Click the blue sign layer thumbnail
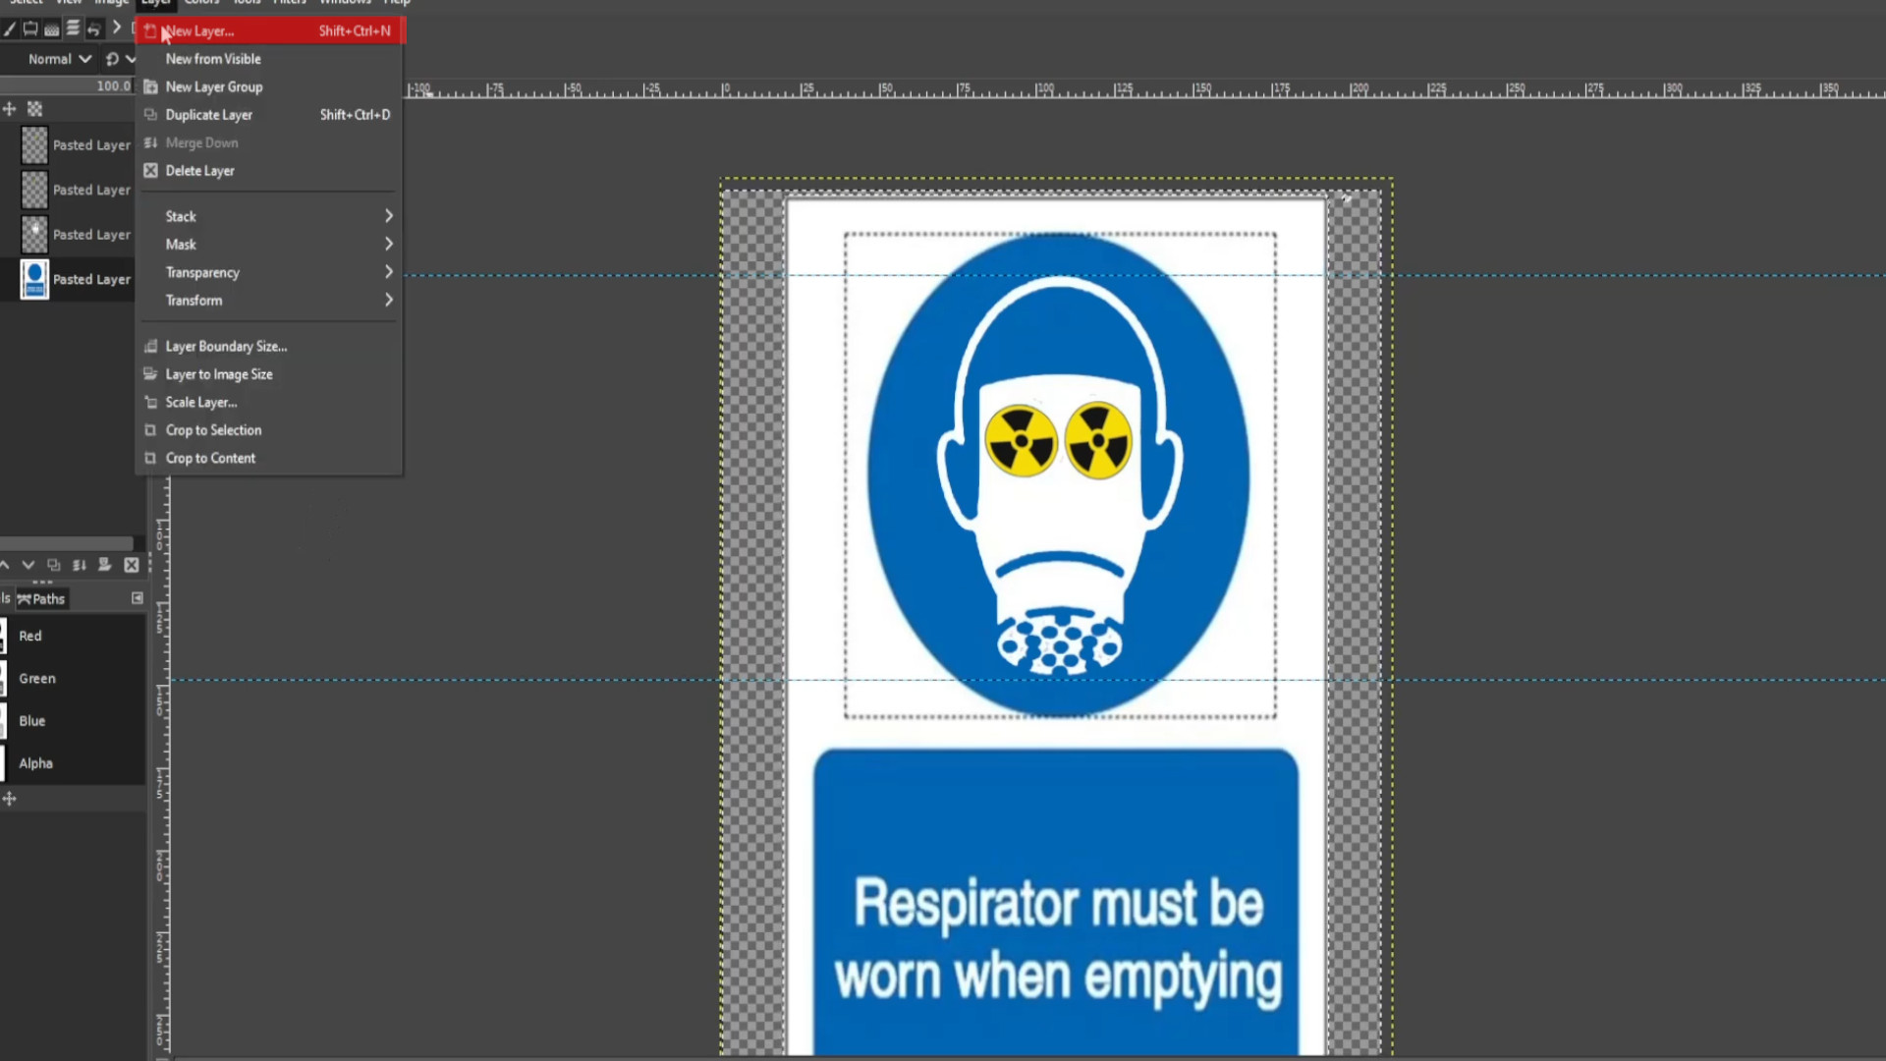The height and width of the screenshot is (1061, 1886). (34, 279)
